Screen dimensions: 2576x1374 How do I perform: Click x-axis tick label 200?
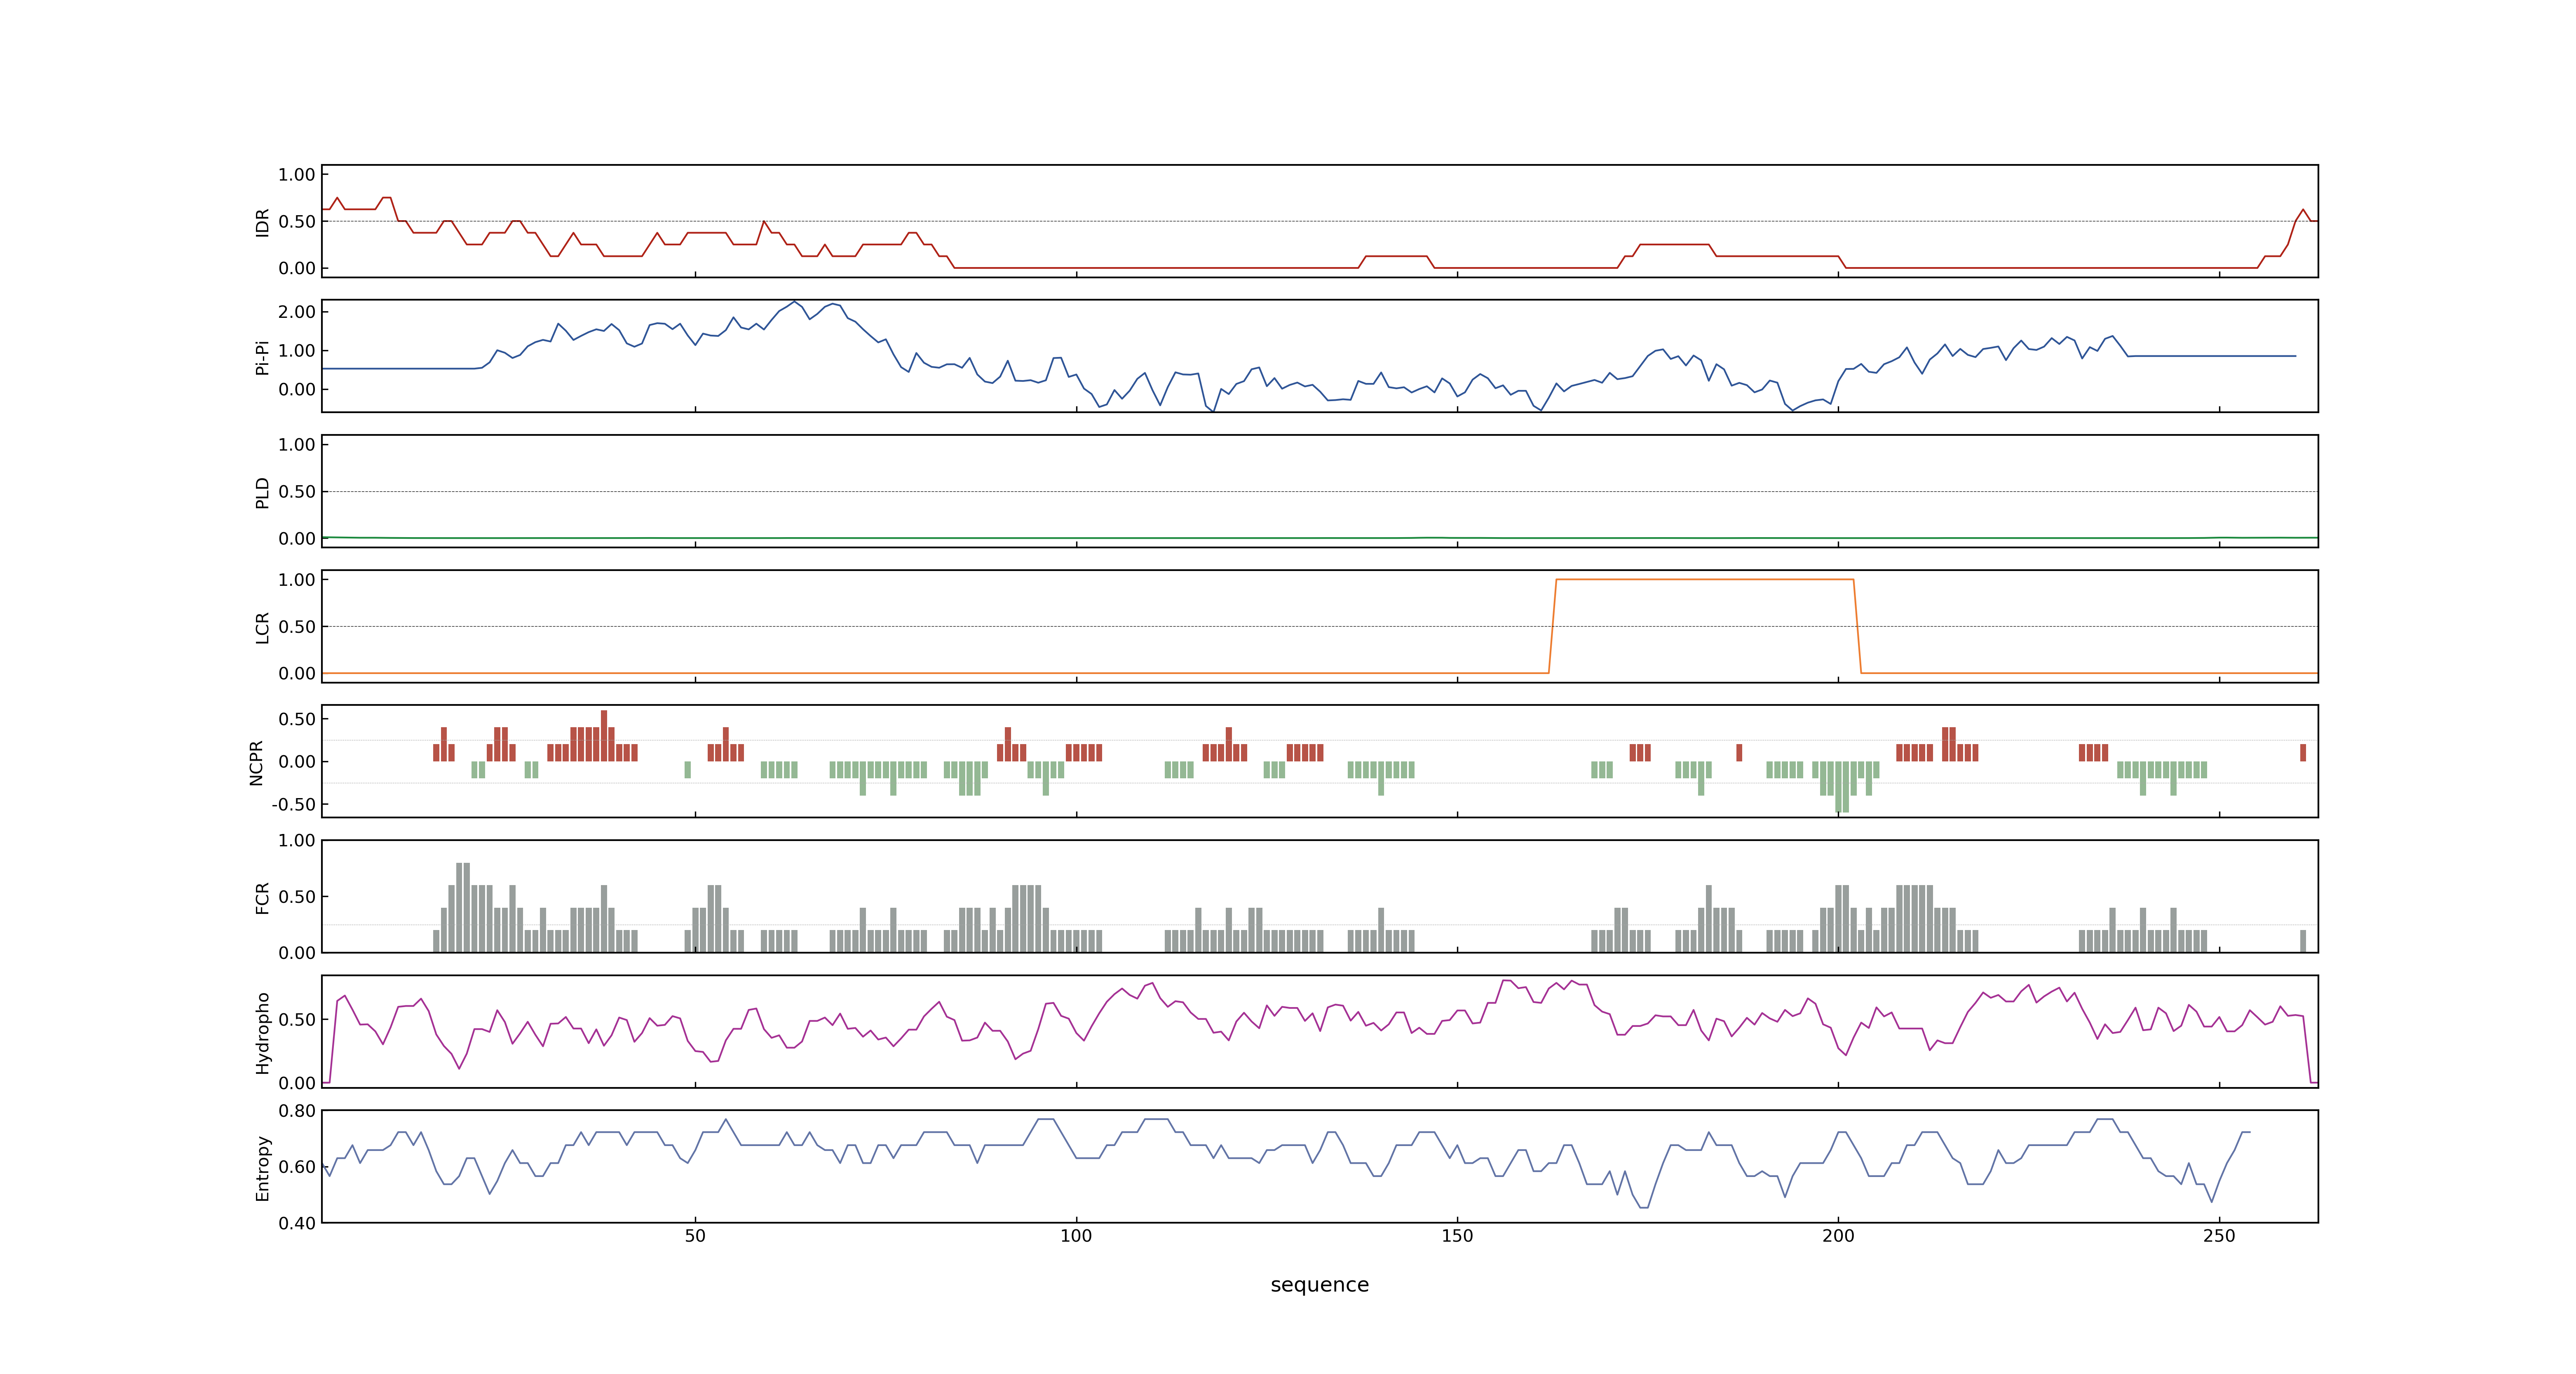[x=1838, y=1235]
